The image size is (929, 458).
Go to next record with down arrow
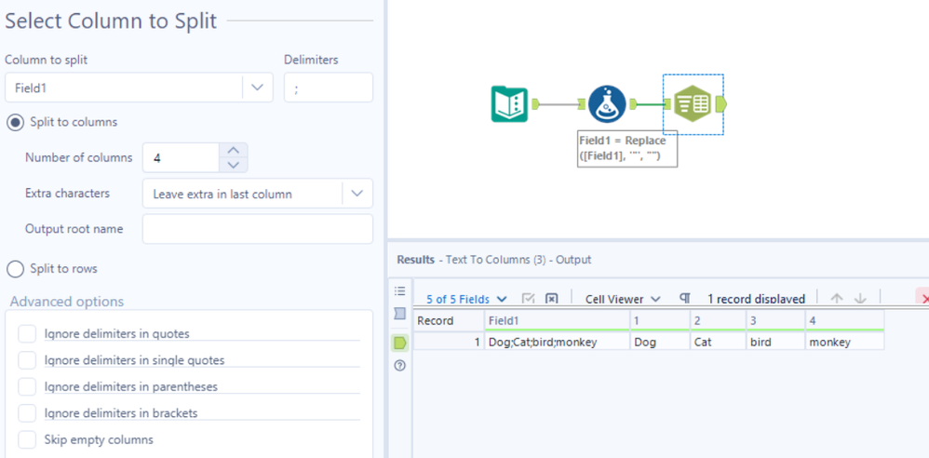coord(860,299)
